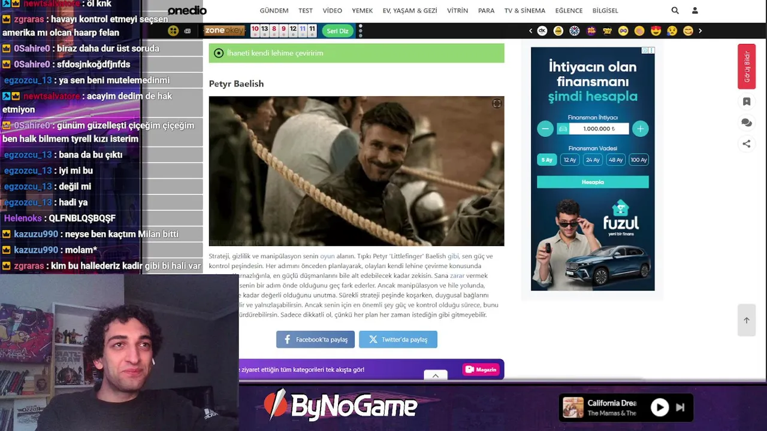This screenshot has height=431, width=767.
Task: Open the PARA menu
Action: click(x=486, y=11)
